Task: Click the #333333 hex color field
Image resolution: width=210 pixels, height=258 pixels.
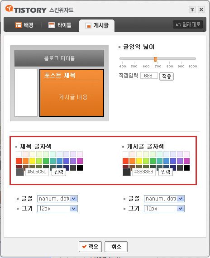Action: coord(144,172)
